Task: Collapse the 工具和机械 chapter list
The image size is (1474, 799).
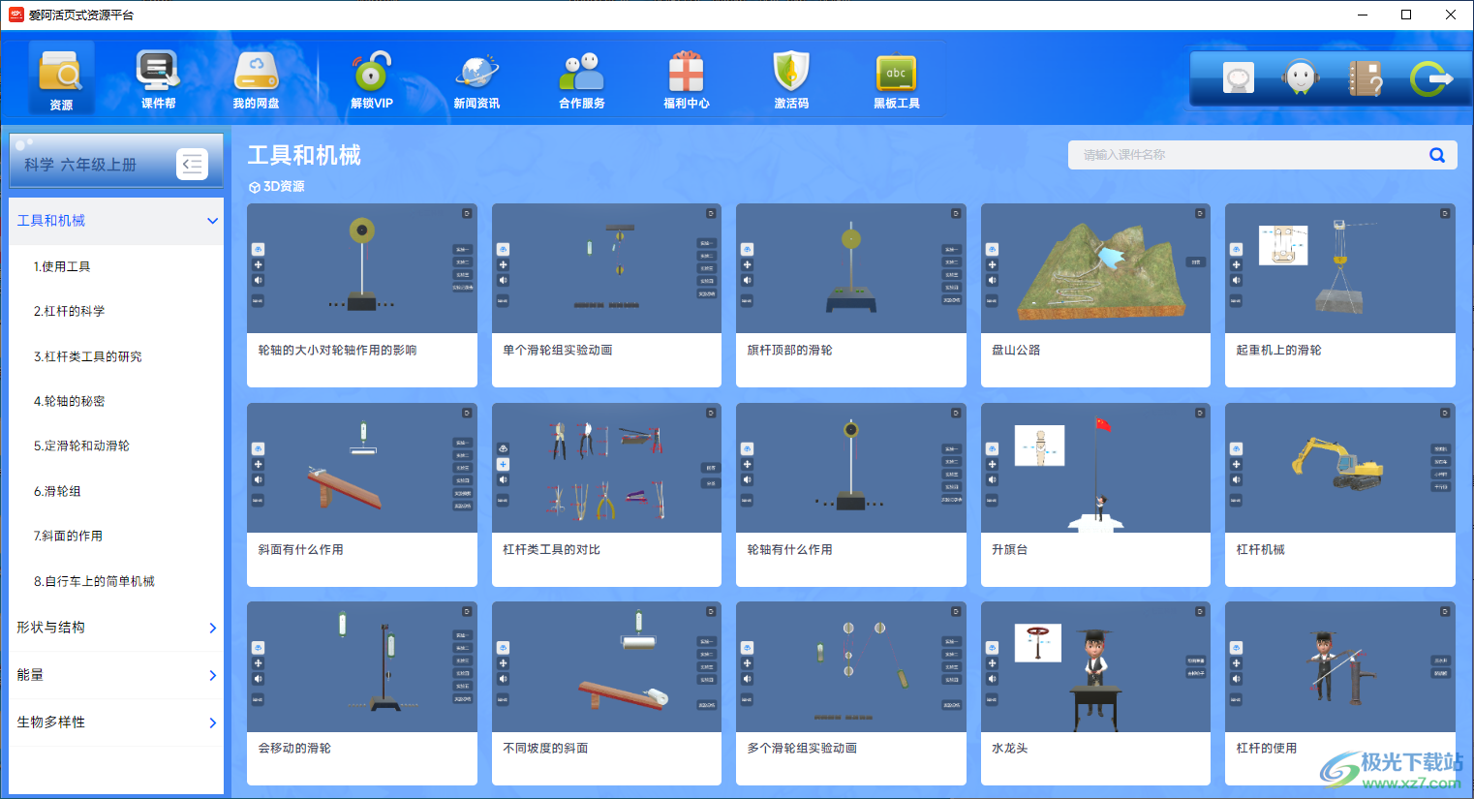Action: [212, 221]
